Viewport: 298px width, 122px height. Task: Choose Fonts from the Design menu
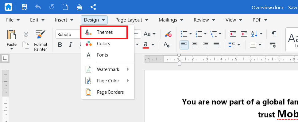click(108, 55)
